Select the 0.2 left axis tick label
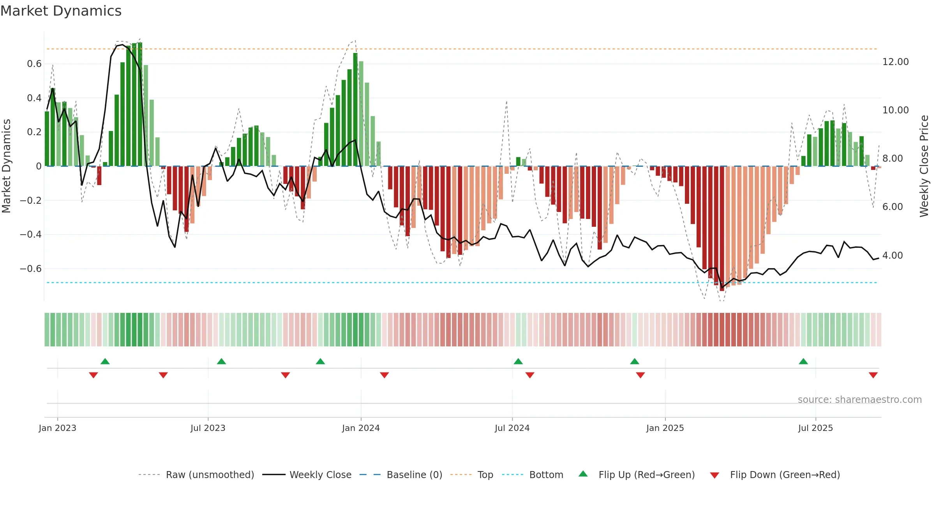 34,132
